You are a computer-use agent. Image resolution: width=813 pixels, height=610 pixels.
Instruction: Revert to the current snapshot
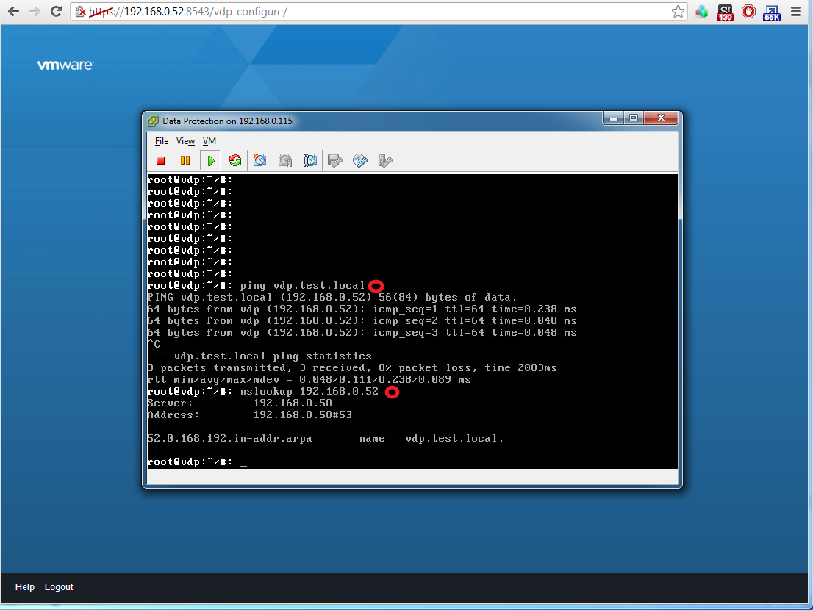click(284, 161)
